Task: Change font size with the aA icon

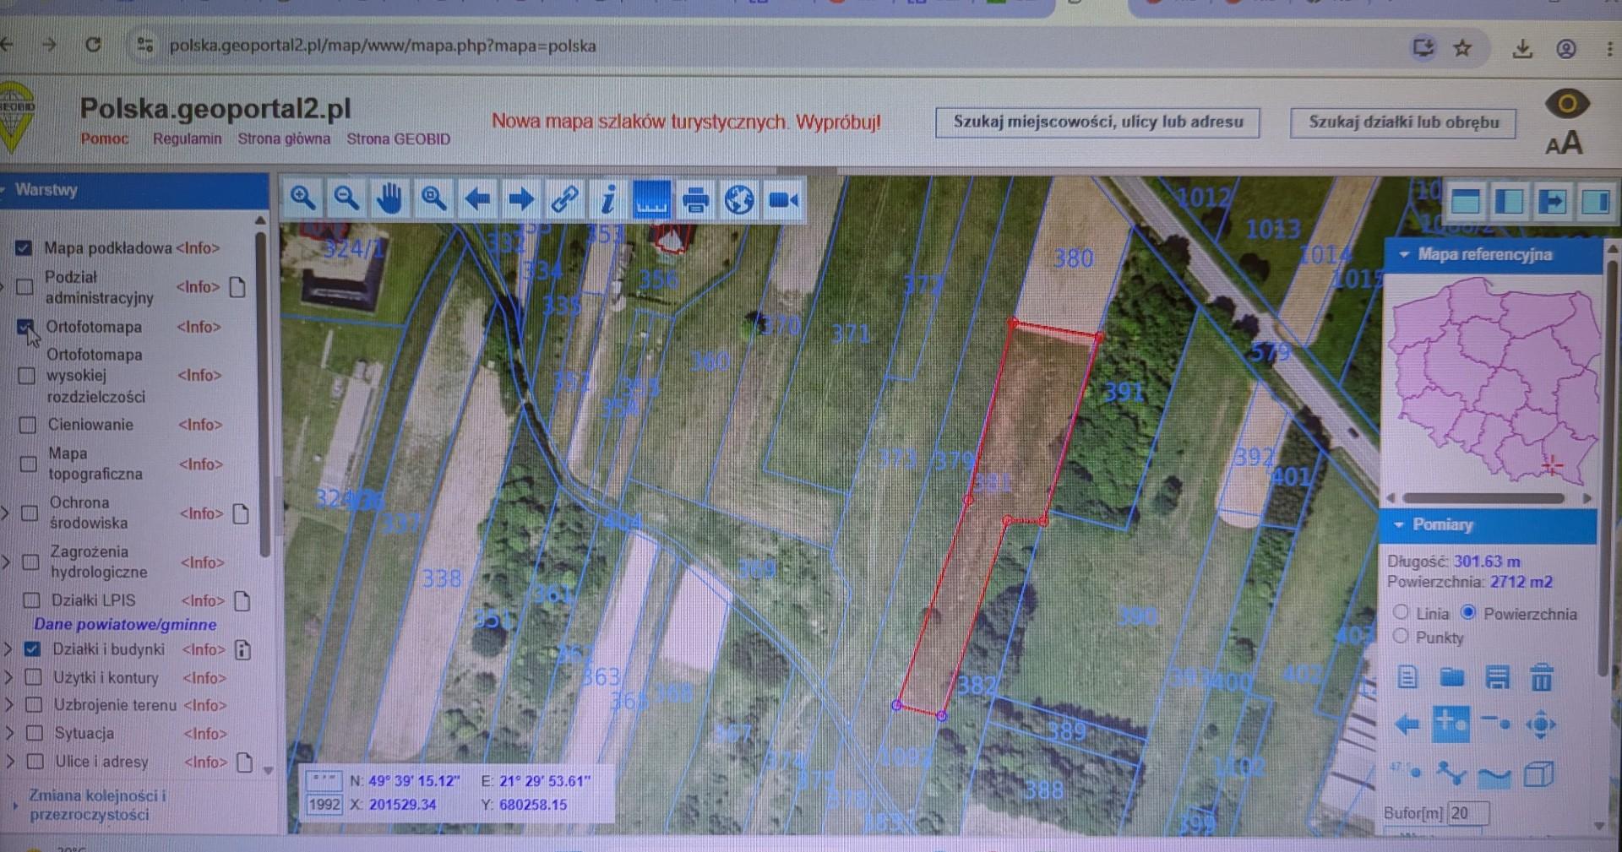Action: [1564, 144]
